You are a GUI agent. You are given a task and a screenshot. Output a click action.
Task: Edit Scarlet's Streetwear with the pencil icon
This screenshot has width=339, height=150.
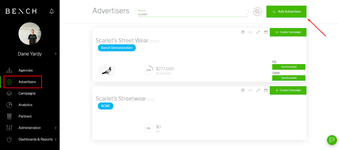258,90
